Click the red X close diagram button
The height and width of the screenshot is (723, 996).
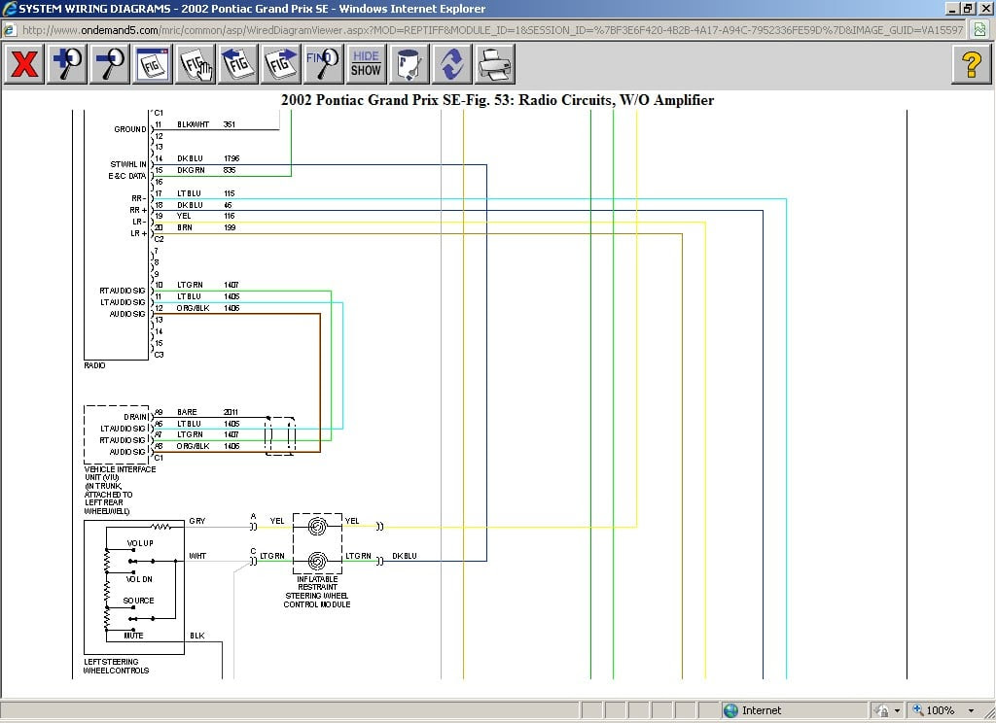pos(23,64)
